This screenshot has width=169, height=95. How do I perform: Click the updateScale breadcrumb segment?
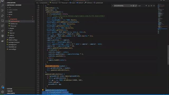coord(98,3)
